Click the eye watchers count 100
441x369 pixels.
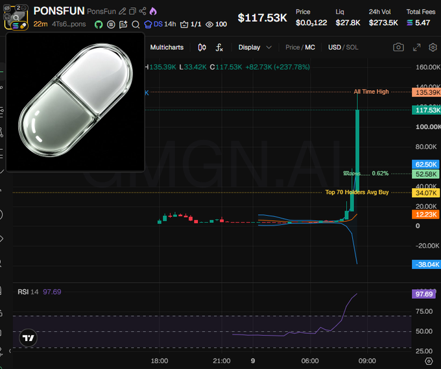point(216,24)
